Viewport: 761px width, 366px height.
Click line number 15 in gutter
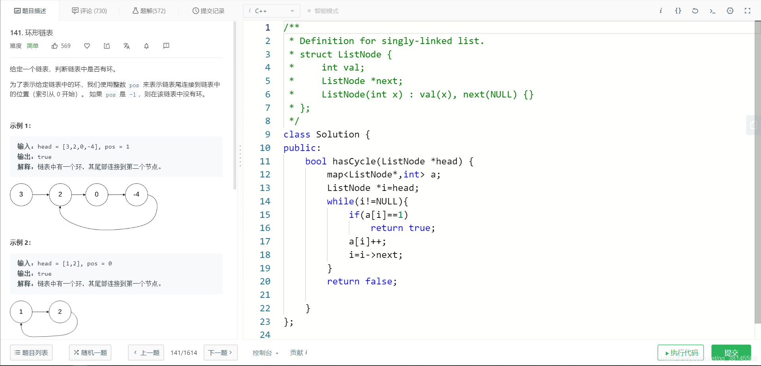coord(265,215)
